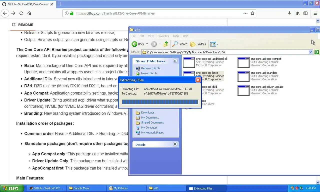
Task: Click system tray clock 4:49 PM
Action: click(x=311, y=188)
